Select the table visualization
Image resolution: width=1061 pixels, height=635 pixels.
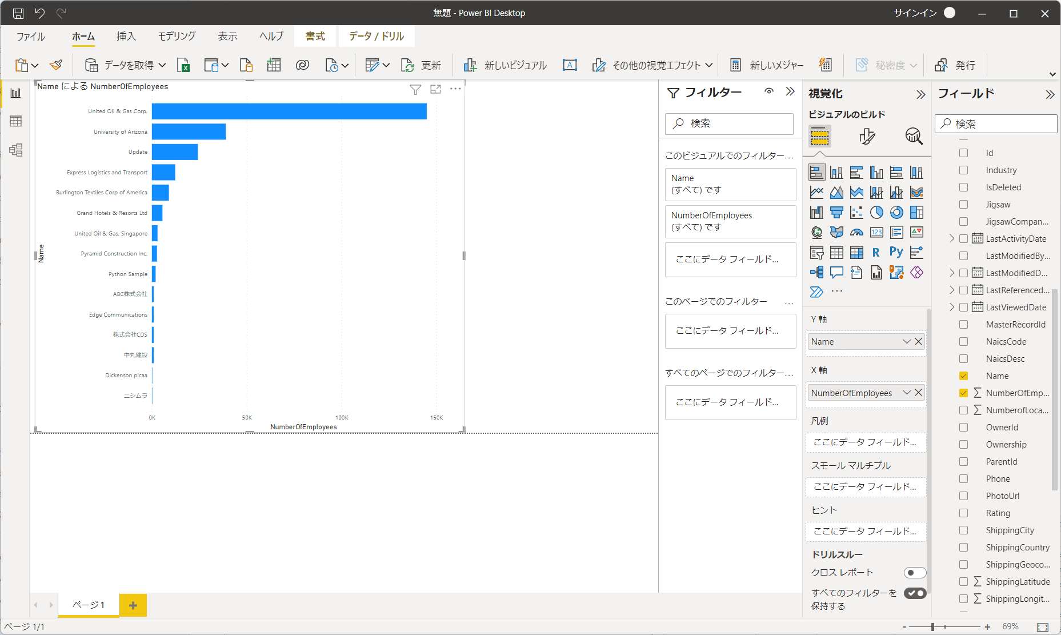[836, 253]
